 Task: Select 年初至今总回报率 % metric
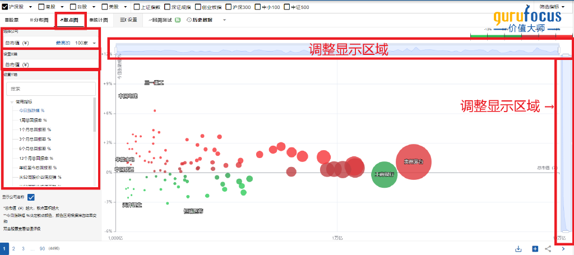pos(38,168)
